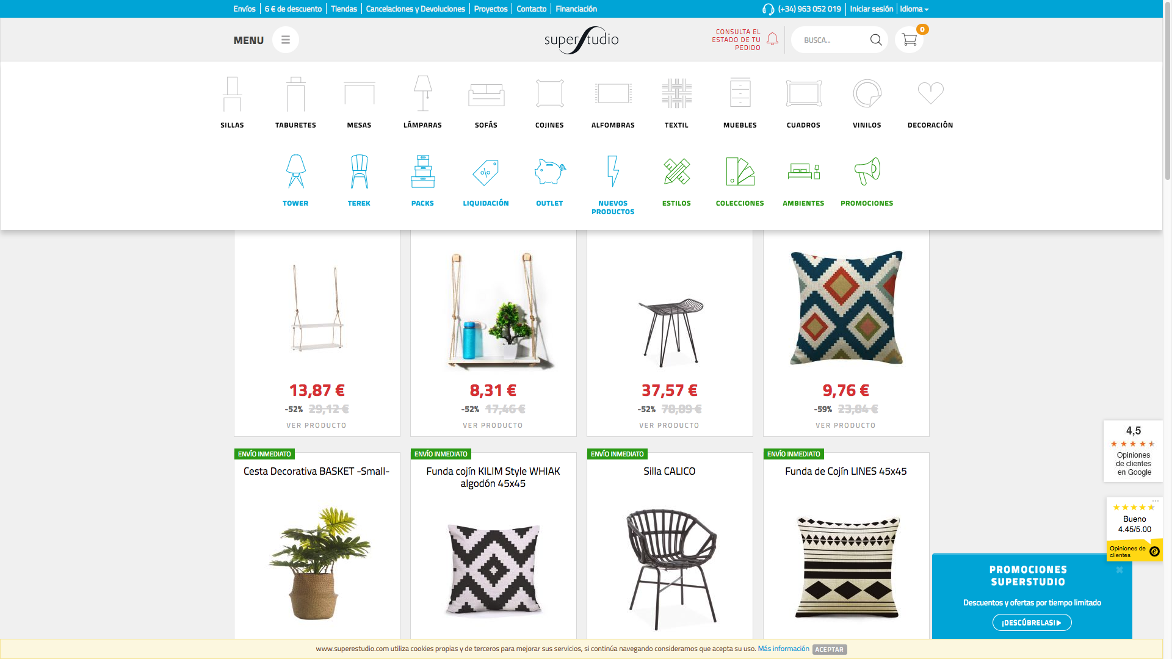Open the MENU navigation expander

click(x=285, y=40)
